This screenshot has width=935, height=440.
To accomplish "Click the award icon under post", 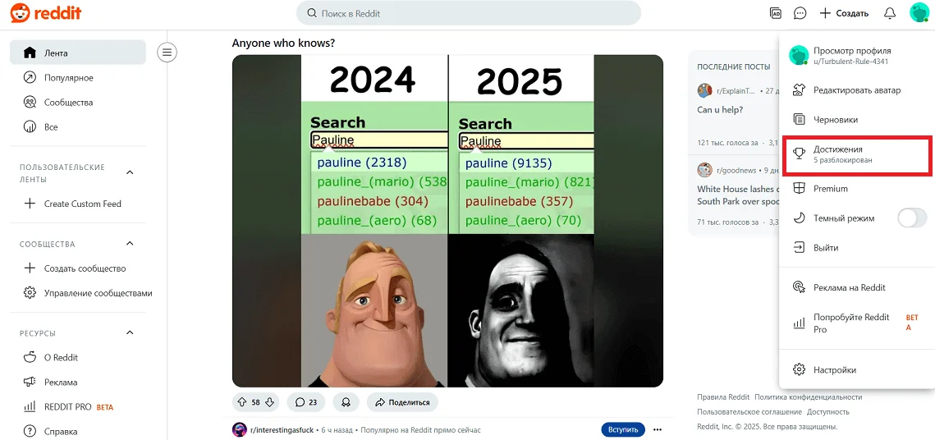I will pos(346,402).
